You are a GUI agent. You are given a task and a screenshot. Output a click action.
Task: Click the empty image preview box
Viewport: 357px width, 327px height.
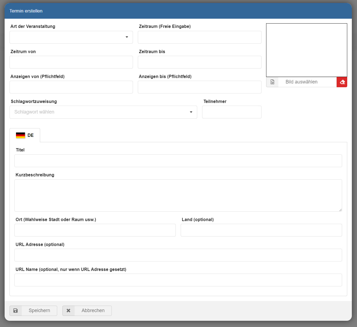point(307,50)
